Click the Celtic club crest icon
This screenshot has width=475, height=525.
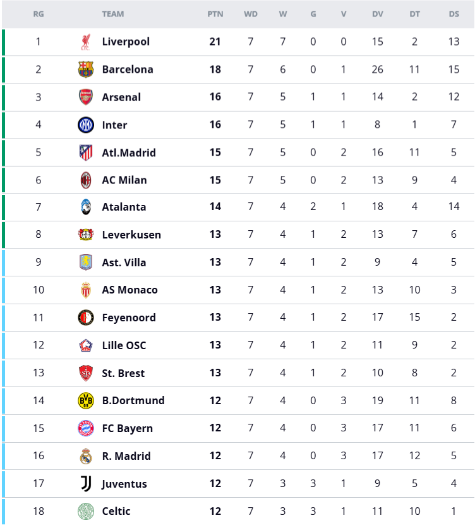click(85, 511)
